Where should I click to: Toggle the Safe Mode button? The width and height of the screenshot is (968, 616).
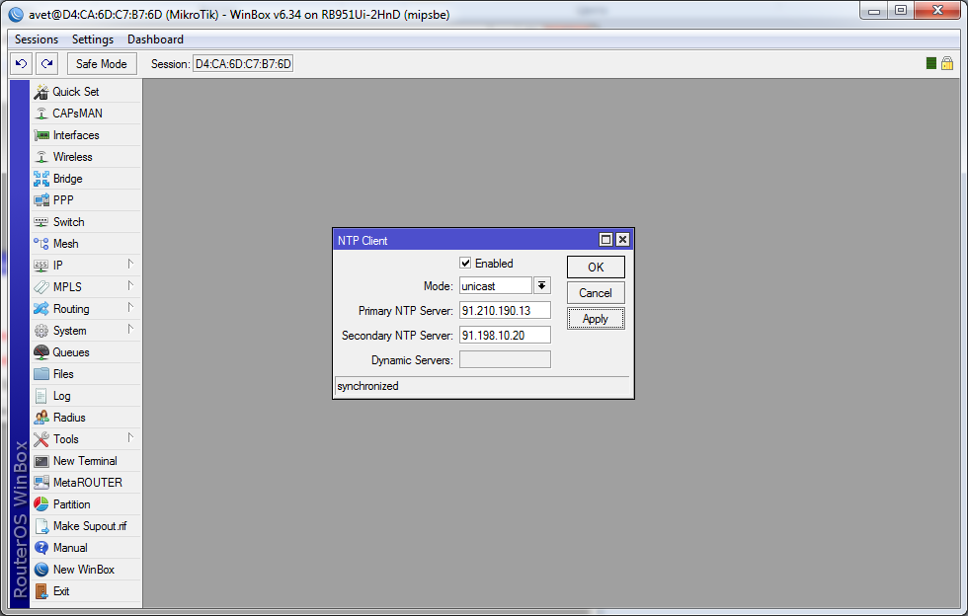pyautogui.click(x=102, y=64)
